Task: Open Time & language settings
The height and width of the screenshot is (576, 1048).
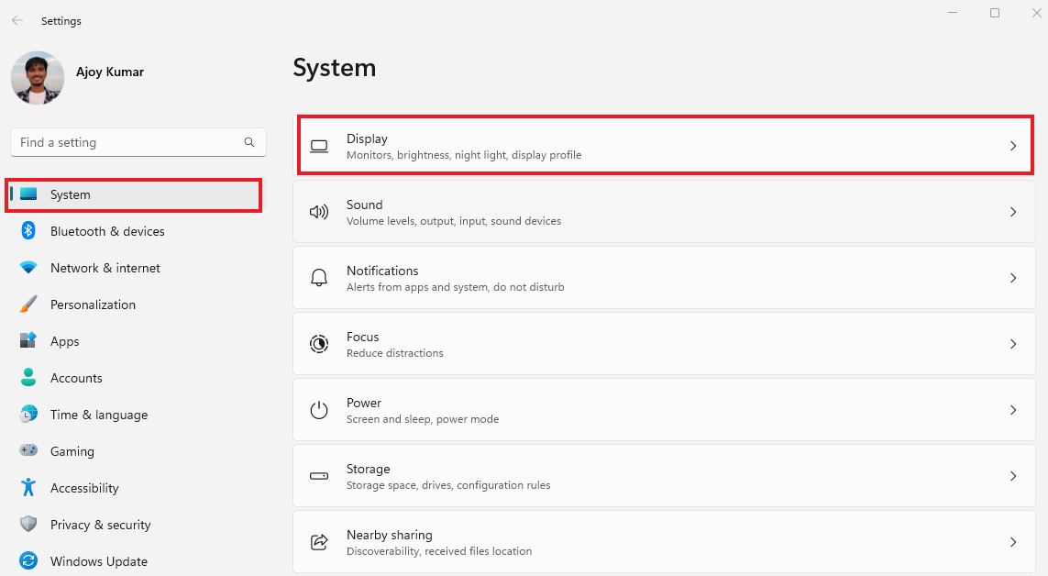Action: point(98,415)
